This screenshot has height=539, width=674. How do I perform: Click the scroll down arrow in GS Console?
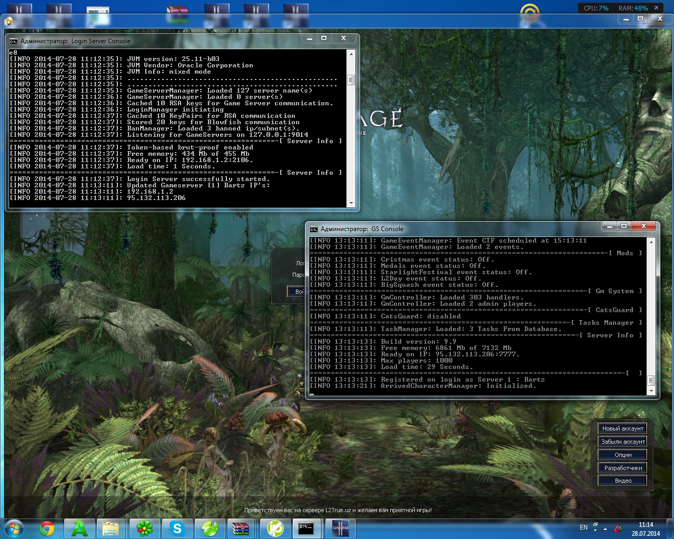click(x=651, y=391)
